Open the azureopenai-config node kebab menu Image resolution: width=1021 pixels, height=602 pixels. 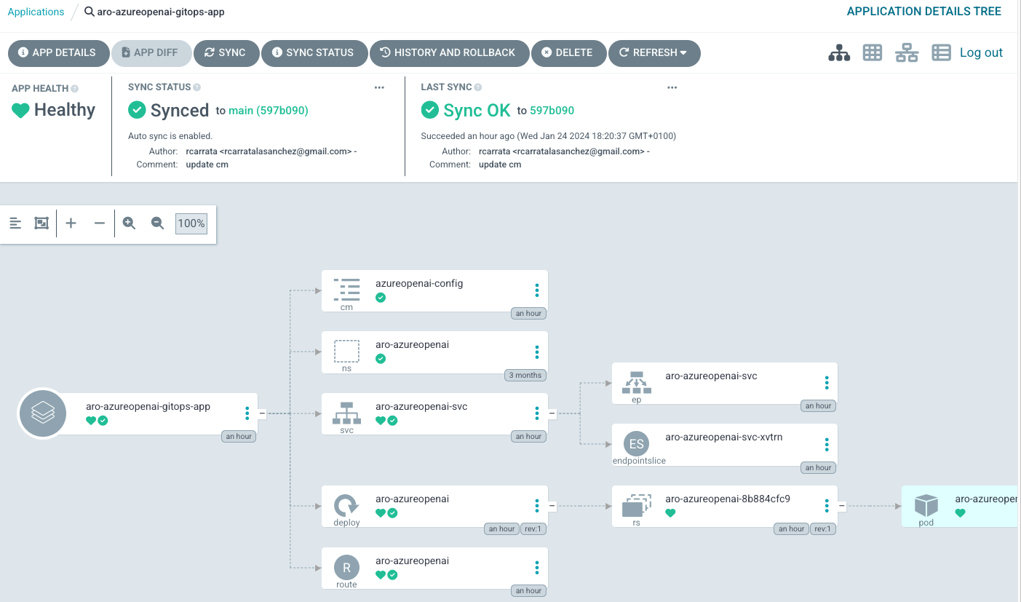(537, 290)
